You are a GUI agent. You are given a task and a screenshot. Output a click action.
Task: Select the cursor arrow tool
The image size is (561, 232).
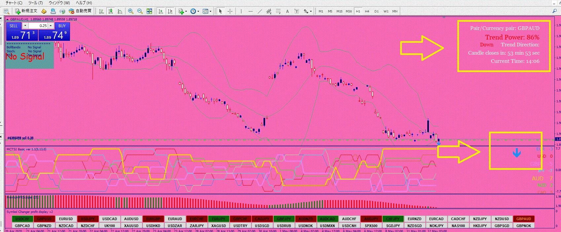click(221, 11)
